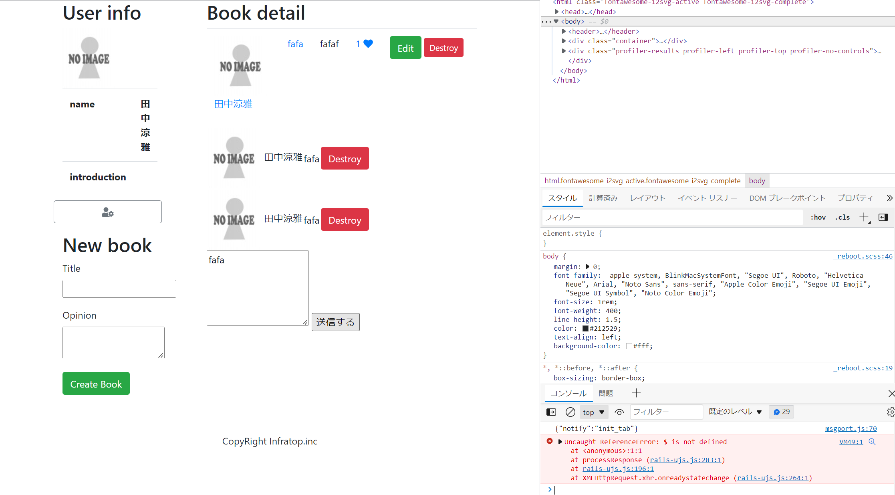Viewport: 895px width, 495px height.
Task: Focus the comment textarea containing fafa
Action: pos(258,288)
